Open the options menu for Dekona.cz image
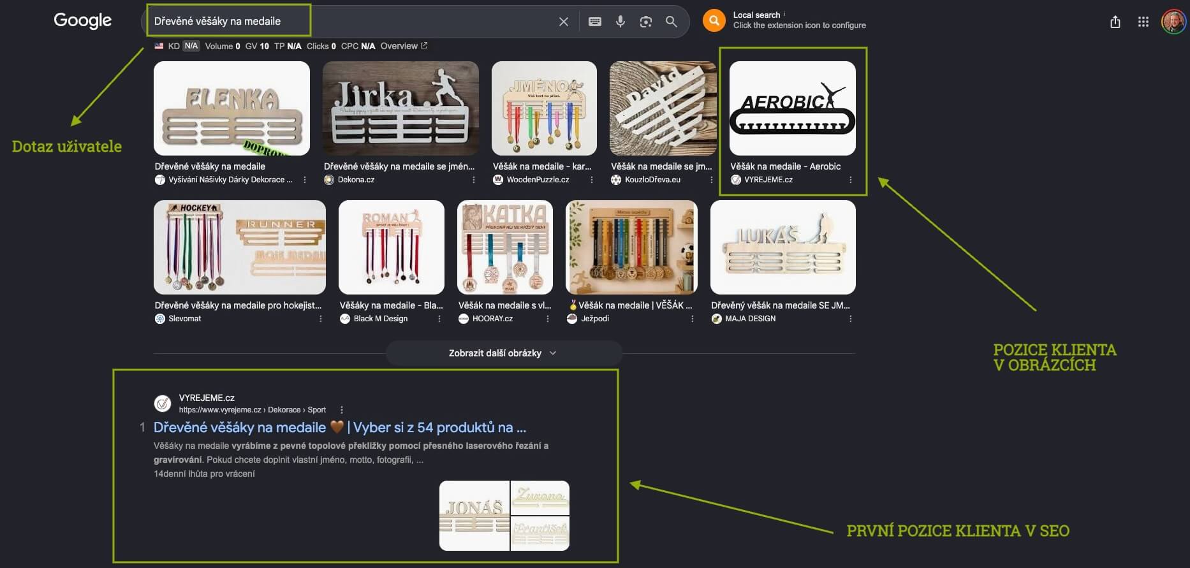The image size is (1190, 568). click(x=473, y=180)
